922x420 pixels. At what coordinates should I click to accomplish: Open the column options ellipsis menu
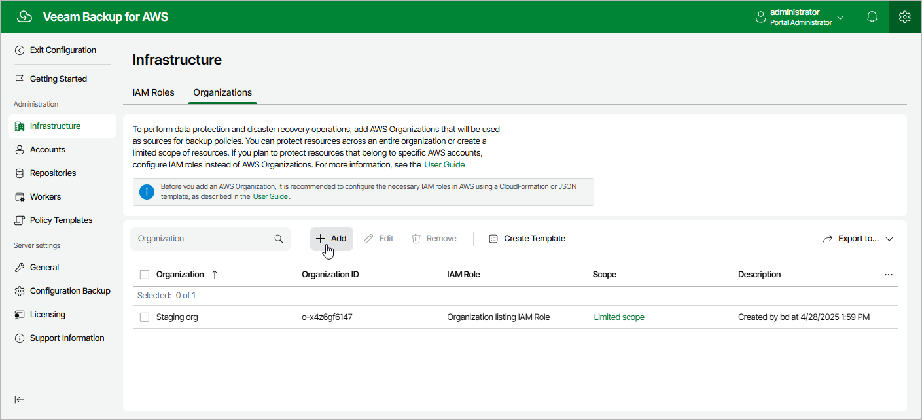pyautogui.click(x=888, y=275)
